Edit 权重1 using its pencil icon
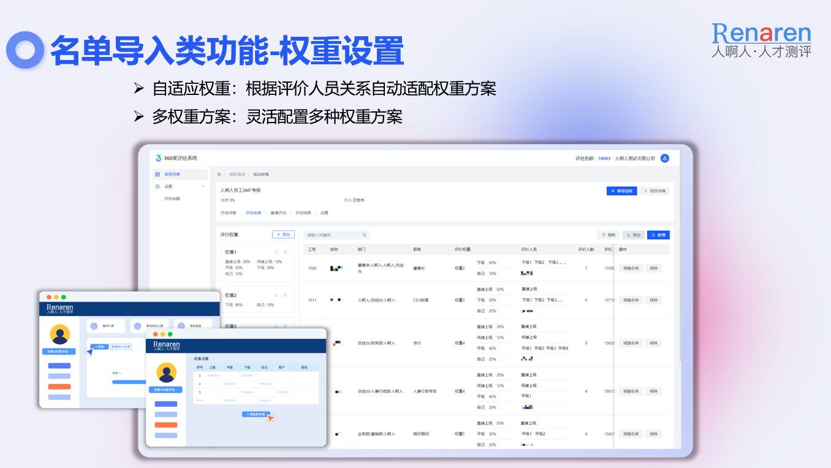This screenshot has height=468, width=831. [276, 252]
